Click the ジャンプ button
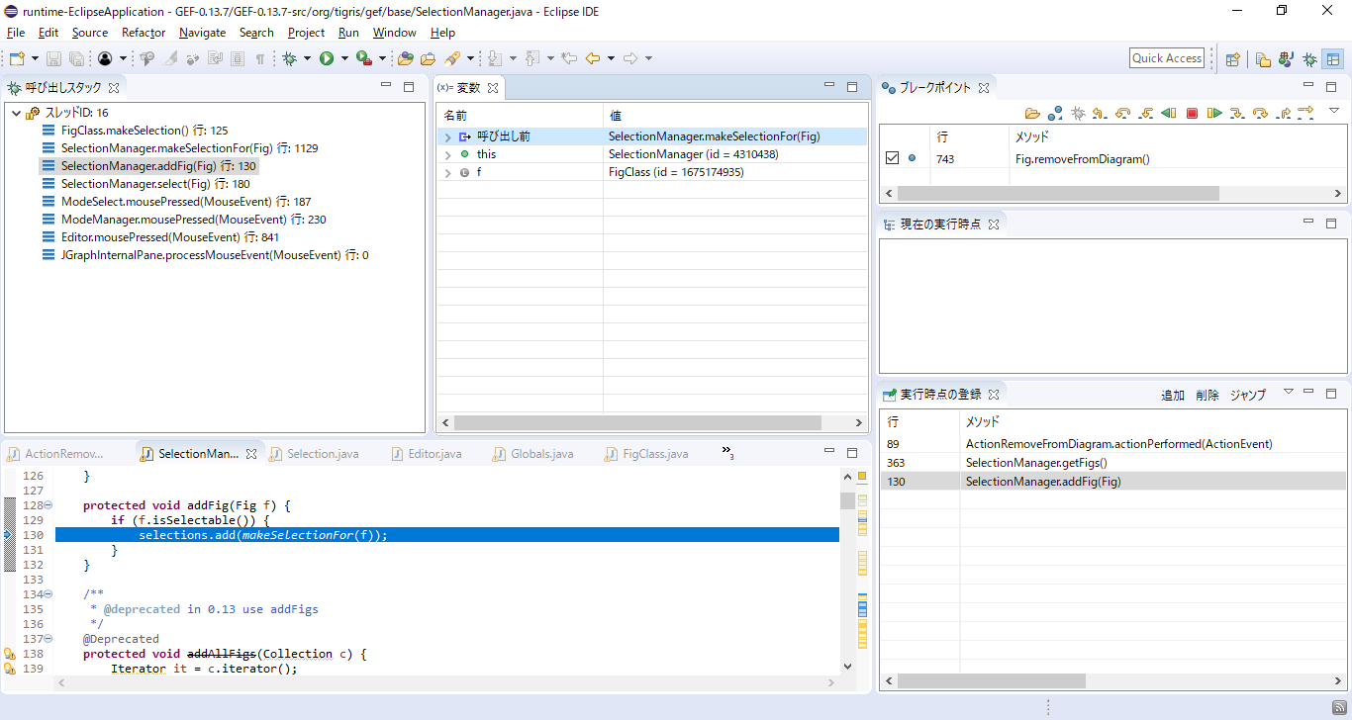 (1248, 395)
